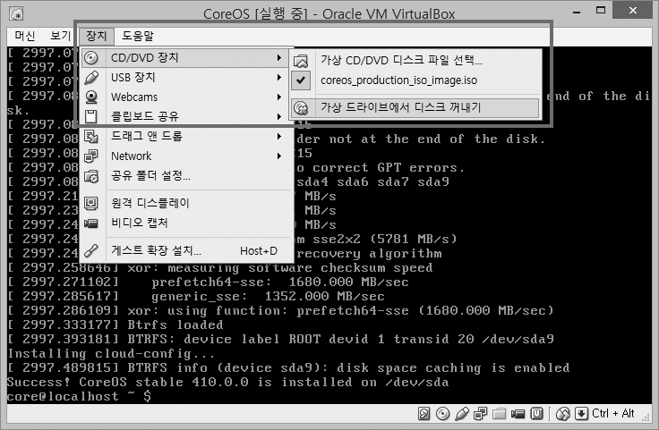
Task: Open the 도움말 menu
Action: pos(137,36)
